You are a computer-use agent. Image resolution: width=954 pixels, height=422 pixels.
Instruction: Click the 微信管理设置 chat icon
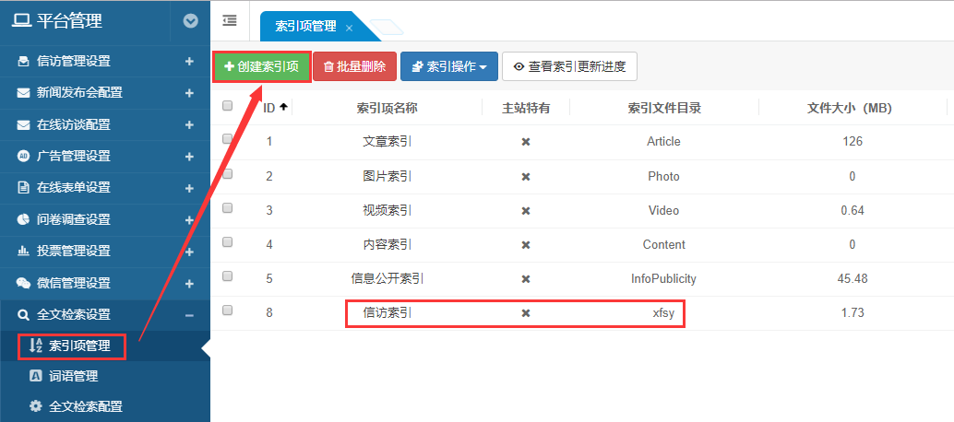click(24, 283)
